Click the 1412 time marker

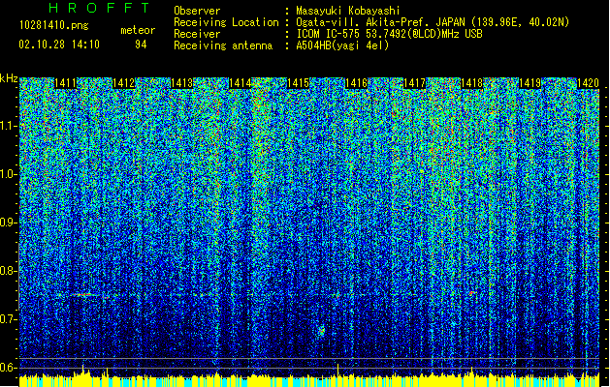pos(124,83)
